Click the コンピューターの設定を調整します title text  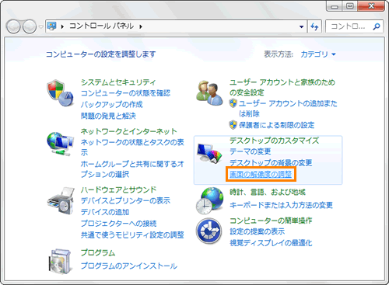(101, 54)
